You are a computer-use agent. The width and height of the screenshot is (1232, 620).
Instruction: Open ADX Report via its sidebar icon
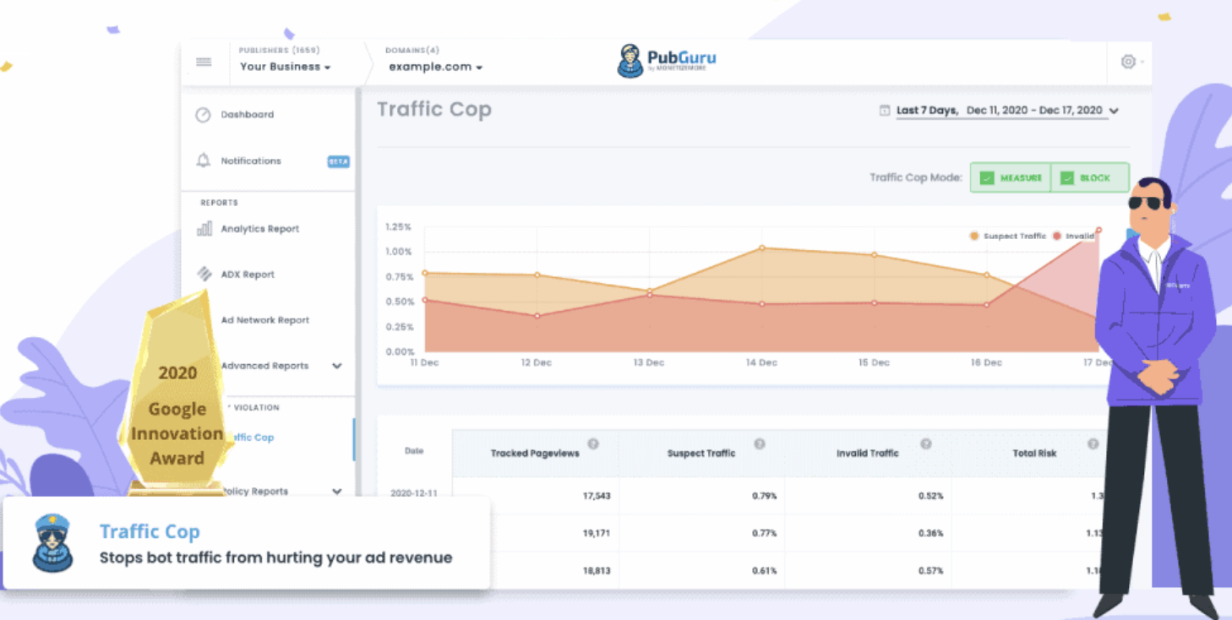click(203, 274)
